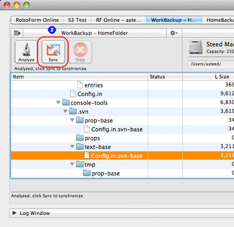Click the Analyze microscope icon
The height and width of the screenshot is (227, 234).
click(26, 49)
